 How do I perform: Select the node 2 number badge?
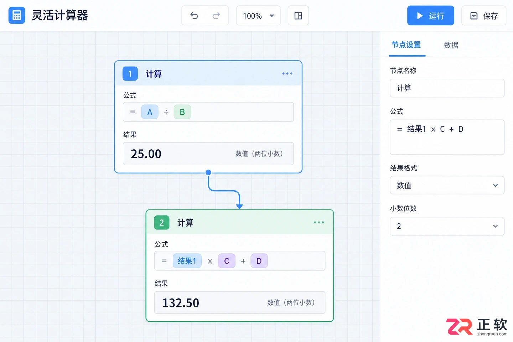(161, 223)
